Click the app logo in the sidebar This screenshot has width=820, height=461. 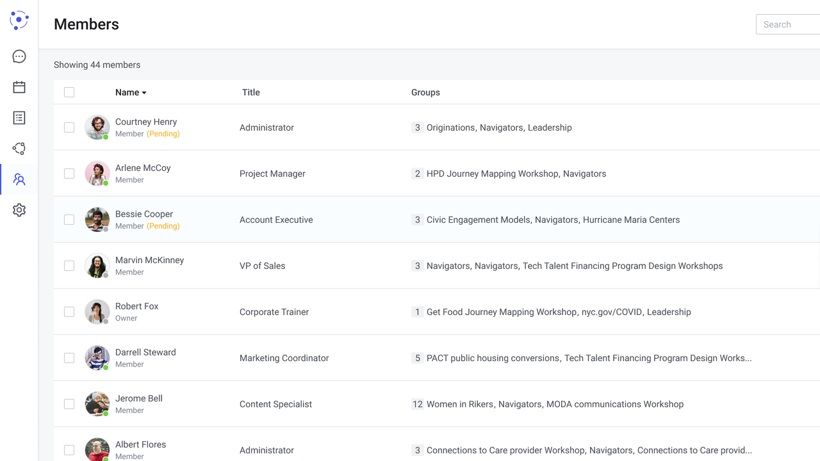point(19,20)
